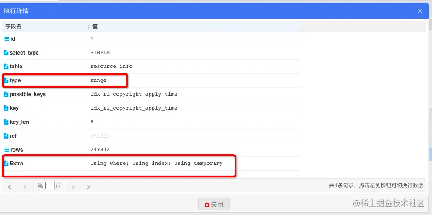
Task: Click the document icon beside ref
Action: (x=6, y=136)
